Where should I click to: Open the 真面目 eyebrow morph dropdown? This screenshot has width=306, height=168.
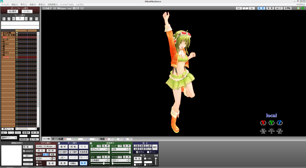(100, 161)
